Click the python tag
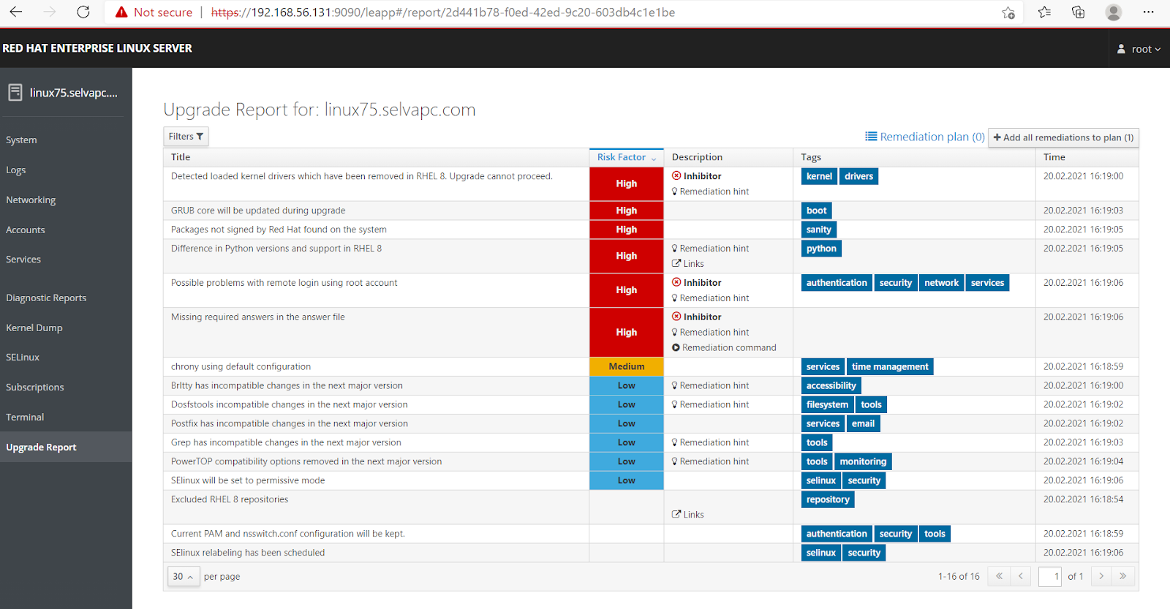1170x609 pixels. tap(821, 249)
